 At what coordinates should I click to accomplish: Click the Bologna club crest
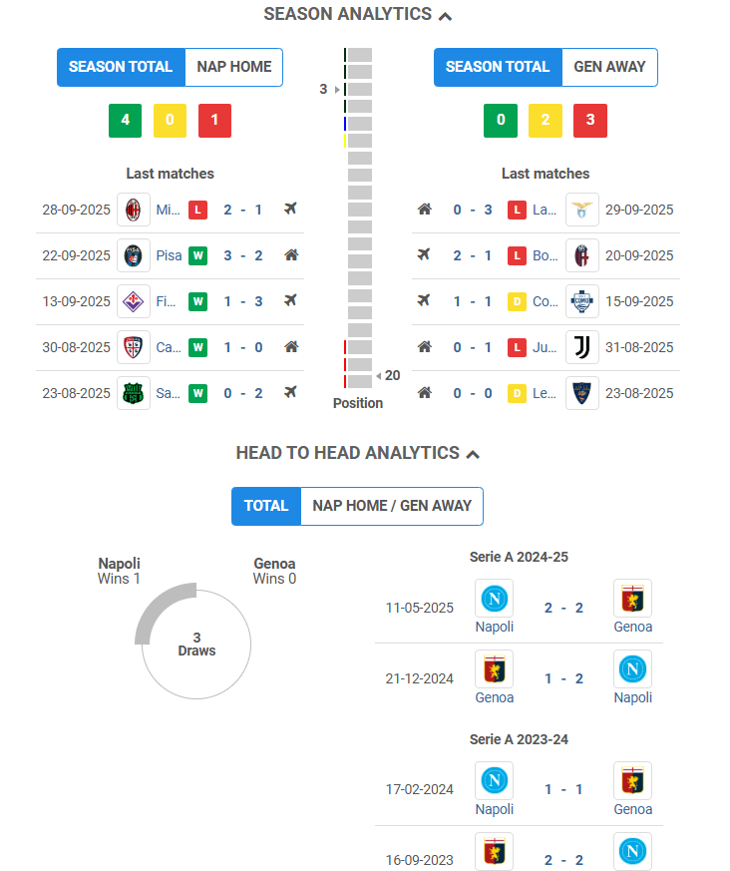click(581, 255)
